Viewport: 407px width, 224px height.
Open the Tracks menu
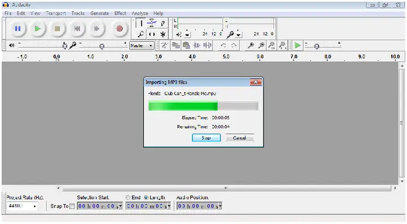click(x=78, y=13)
